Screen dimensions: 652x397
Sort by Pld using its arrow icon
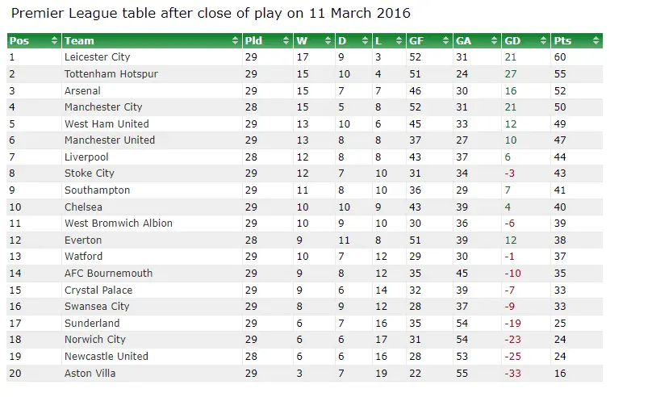coord(285,41)
